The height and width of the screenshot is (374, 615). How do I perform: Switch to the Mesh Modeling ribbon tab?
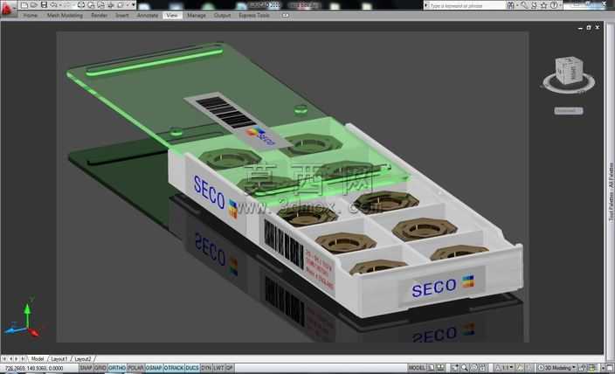(65, 16)
